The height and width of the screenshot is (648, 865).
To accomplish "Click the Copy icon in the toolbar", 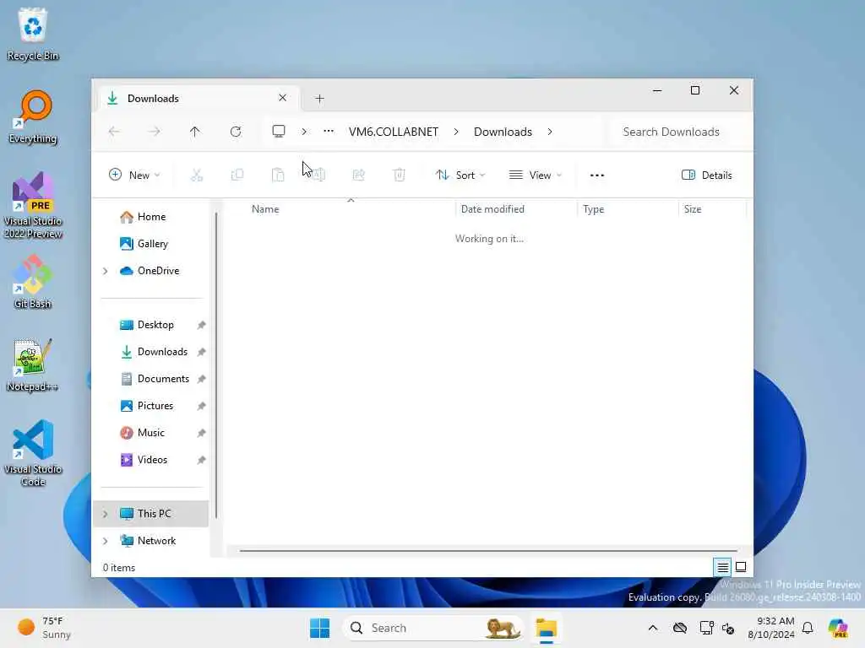I will [237, 175].
